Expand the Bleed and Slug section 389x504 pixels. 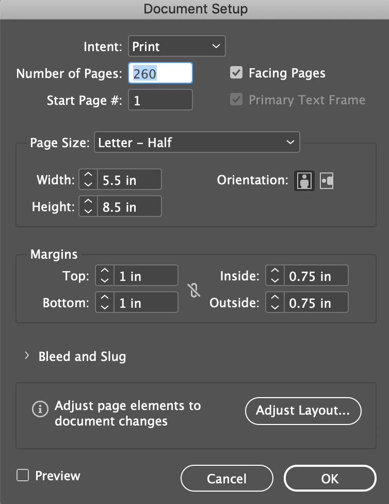(27, 356)
